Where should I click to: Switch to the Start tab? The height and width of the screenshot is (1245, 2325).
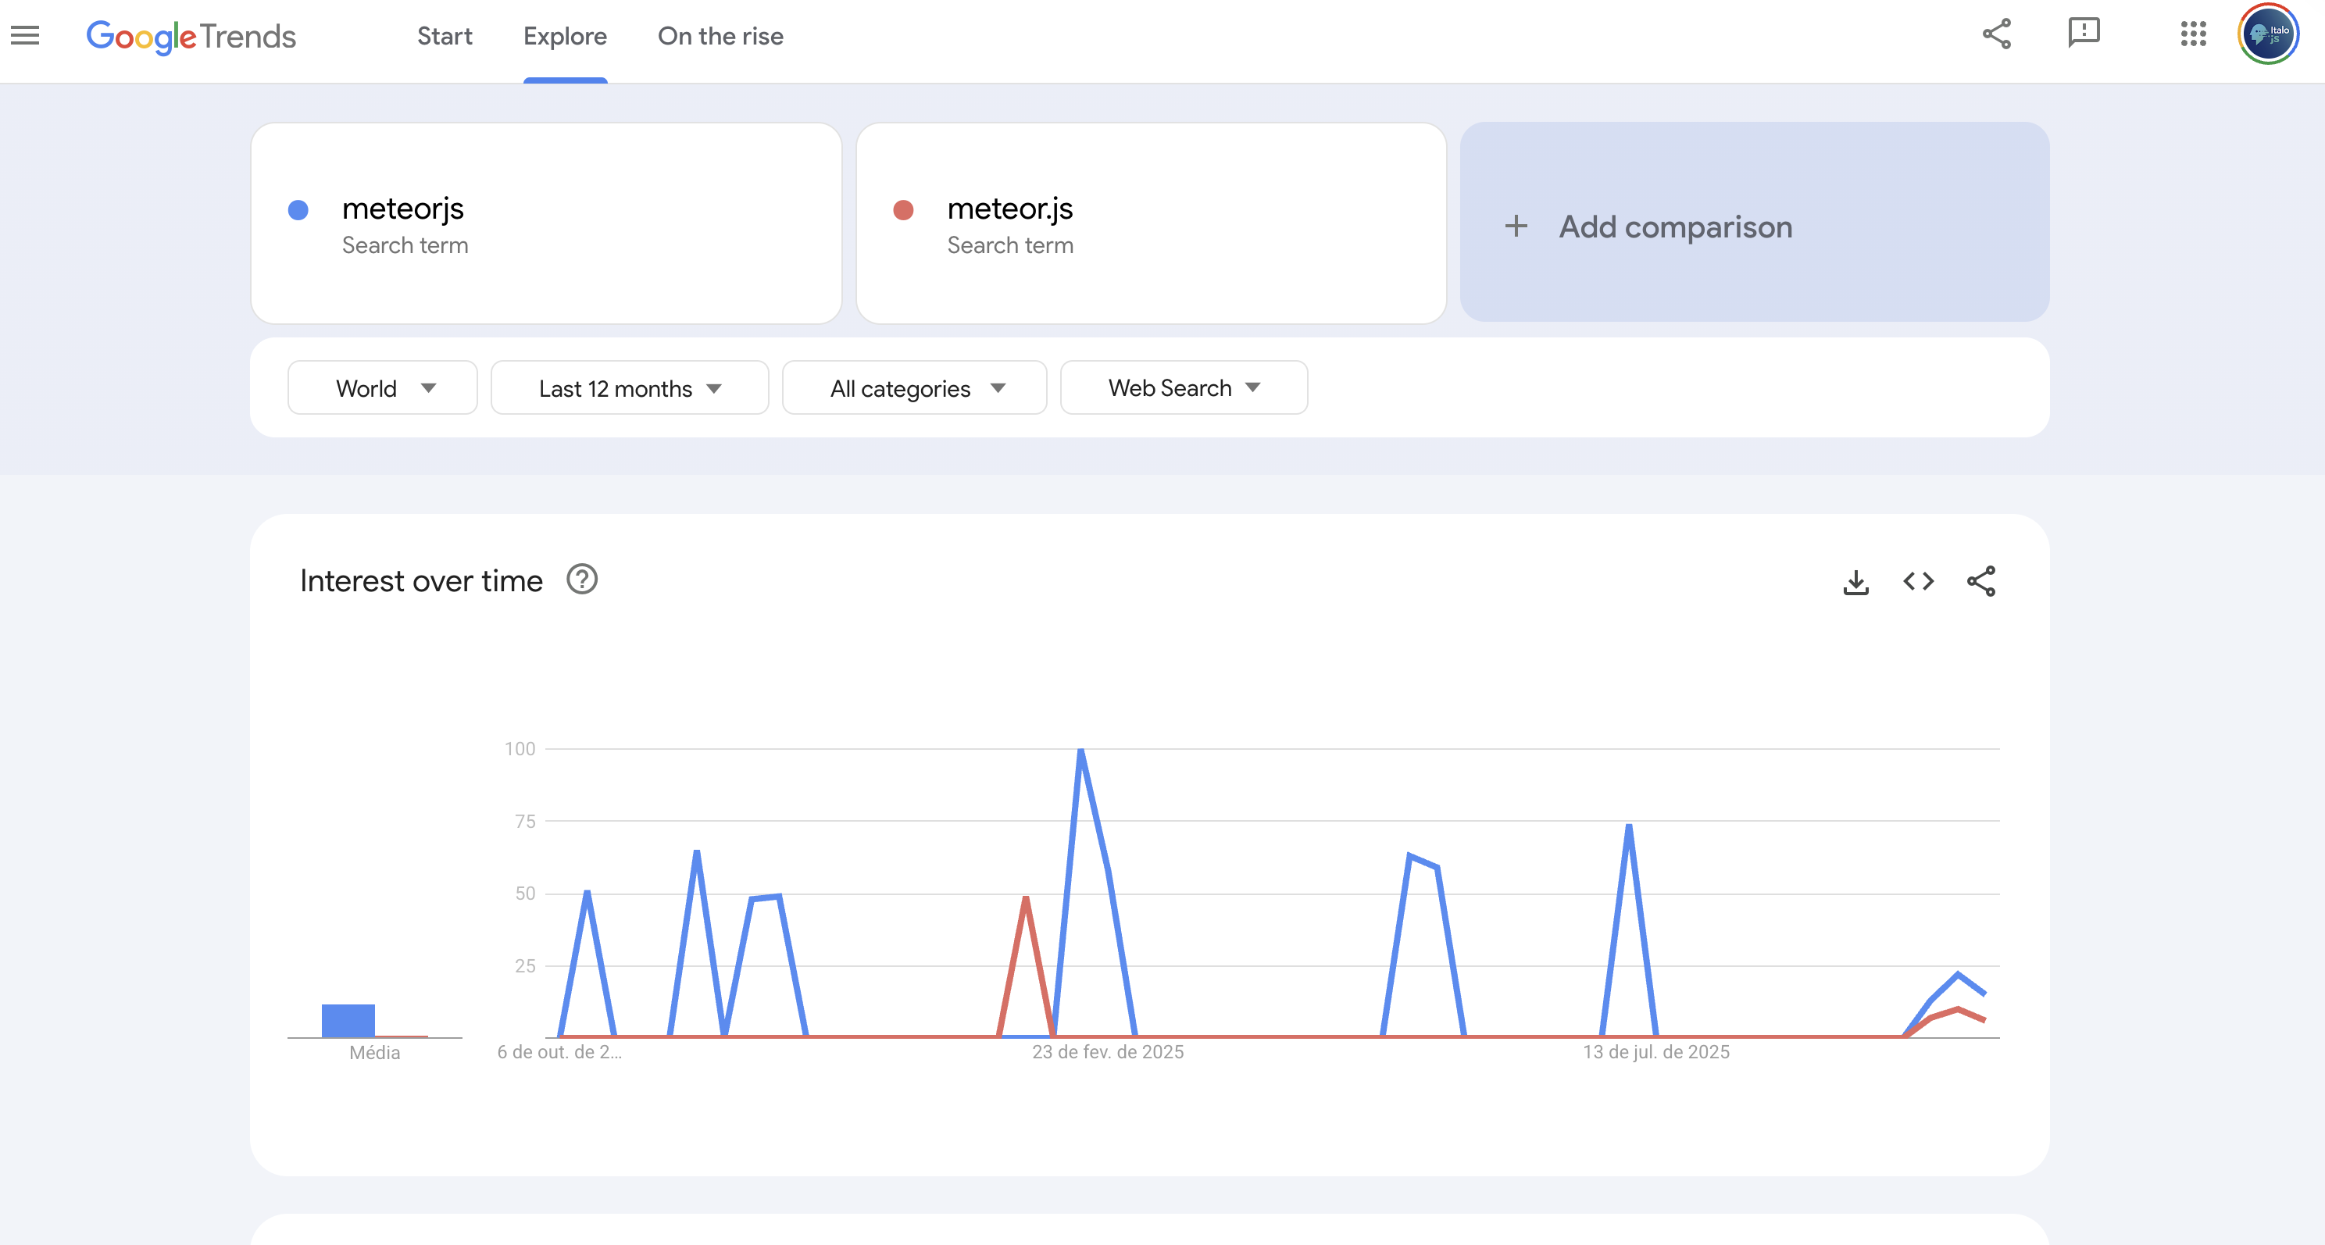tap(444, 36)
